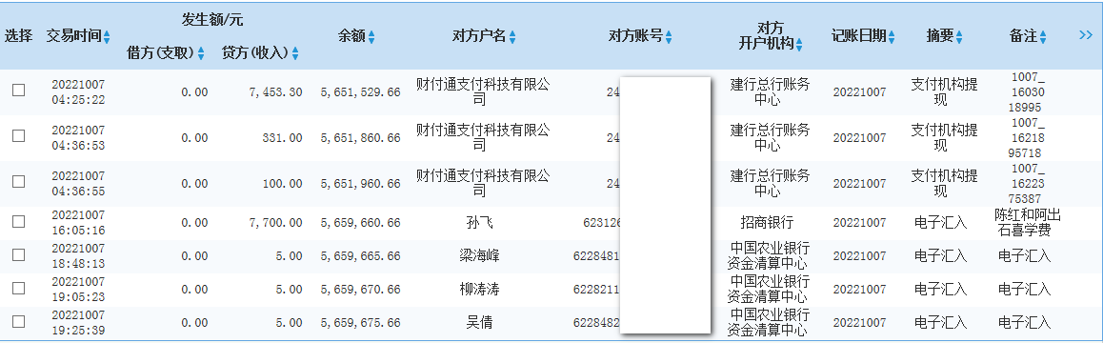
Task: Click the 摘要 header label
Action: [940, 36]
